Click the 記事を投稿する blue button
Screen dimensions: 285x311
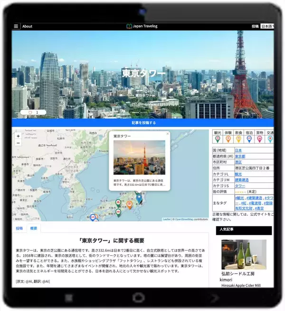pos(142,123)
